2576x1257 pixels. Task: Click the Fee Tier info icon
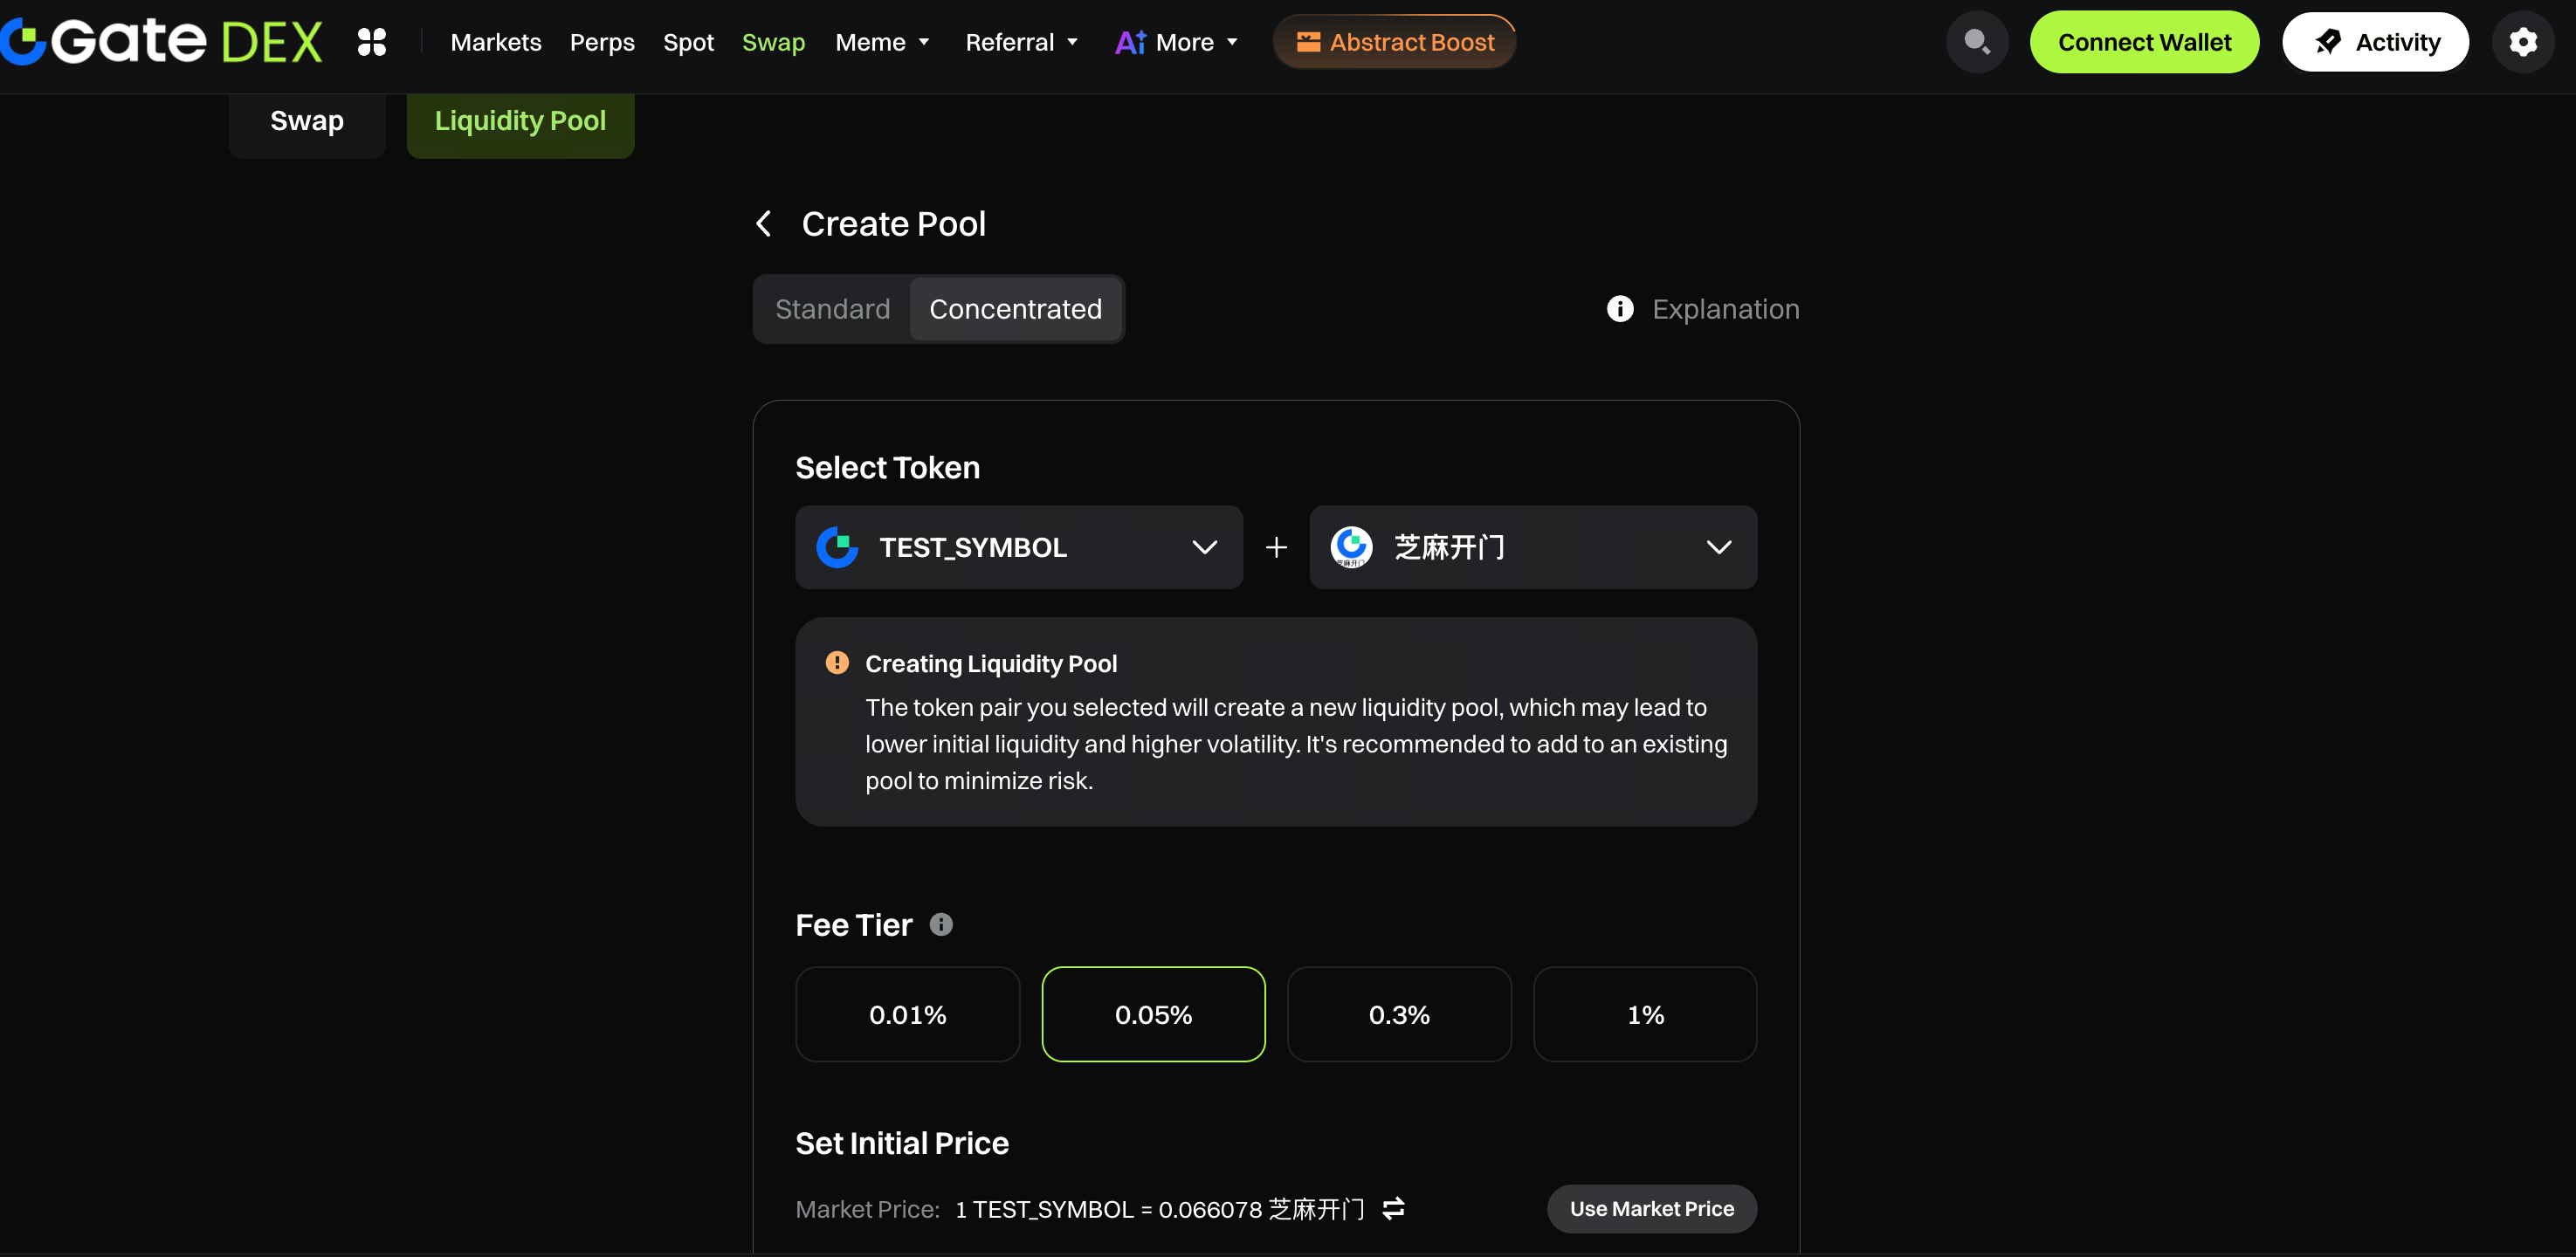tap(941, 924)
